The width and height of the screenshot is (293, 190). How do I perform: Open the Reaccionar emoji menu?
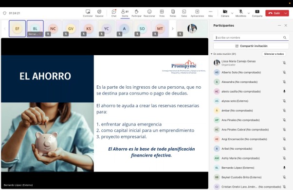149,13
